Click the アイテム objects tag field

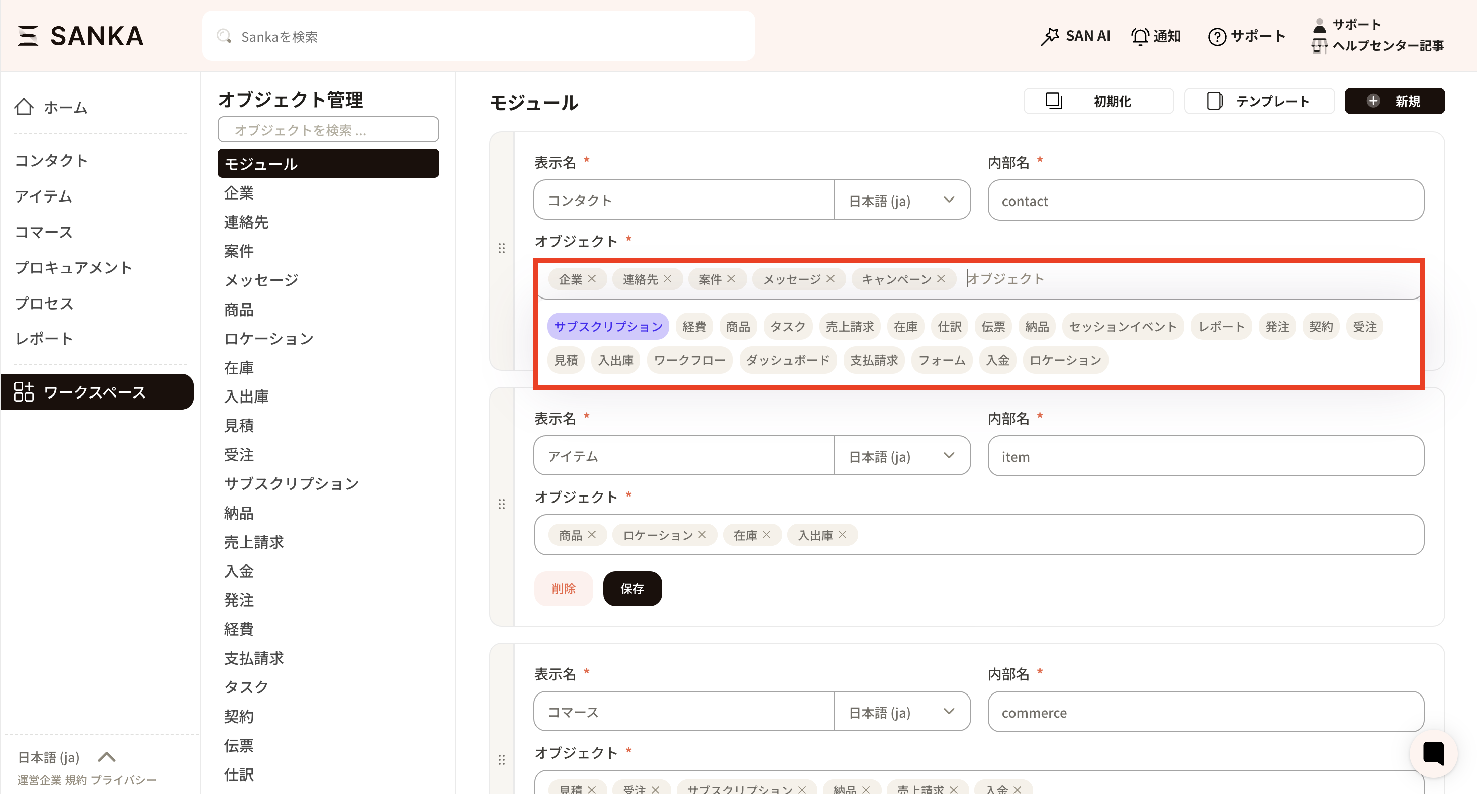(x=979, y=534)
